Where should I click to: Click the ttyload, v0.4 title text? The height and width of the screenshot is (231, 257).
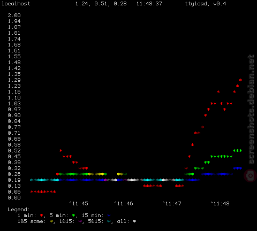(206, 4)
